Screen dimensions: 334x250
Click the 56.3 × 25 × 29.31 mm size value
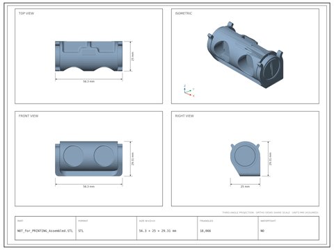coord(157,231)
